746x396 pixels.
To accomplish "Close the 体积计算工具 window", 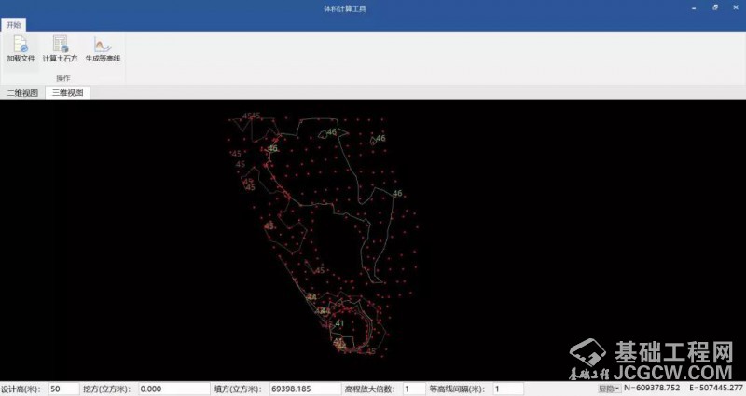I will pos(734,8).
